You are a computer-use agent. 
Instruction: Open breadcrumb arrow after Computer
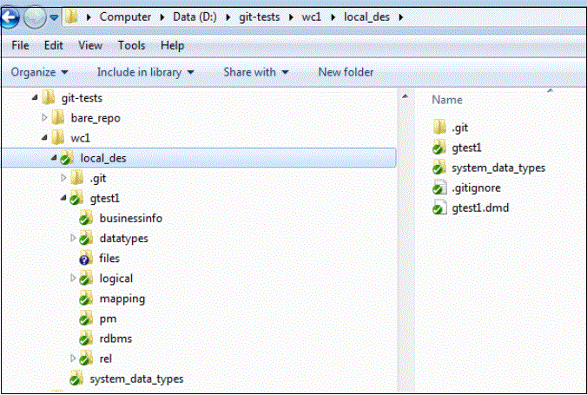[162, 17]
